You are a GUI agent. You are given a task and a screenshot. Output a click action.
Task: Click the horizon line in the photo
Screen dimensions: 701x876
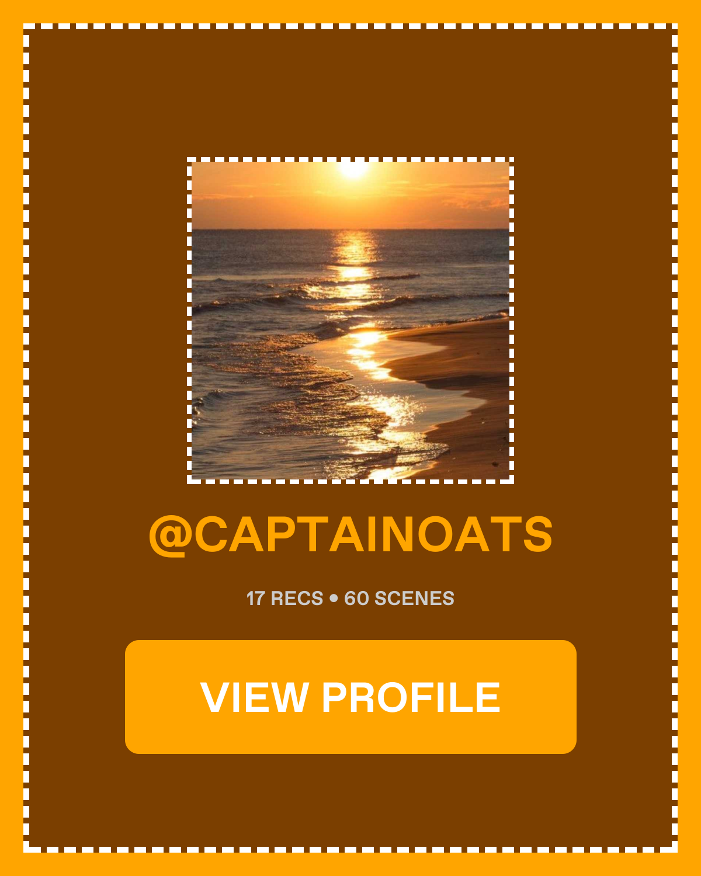(x=350, y=229)
